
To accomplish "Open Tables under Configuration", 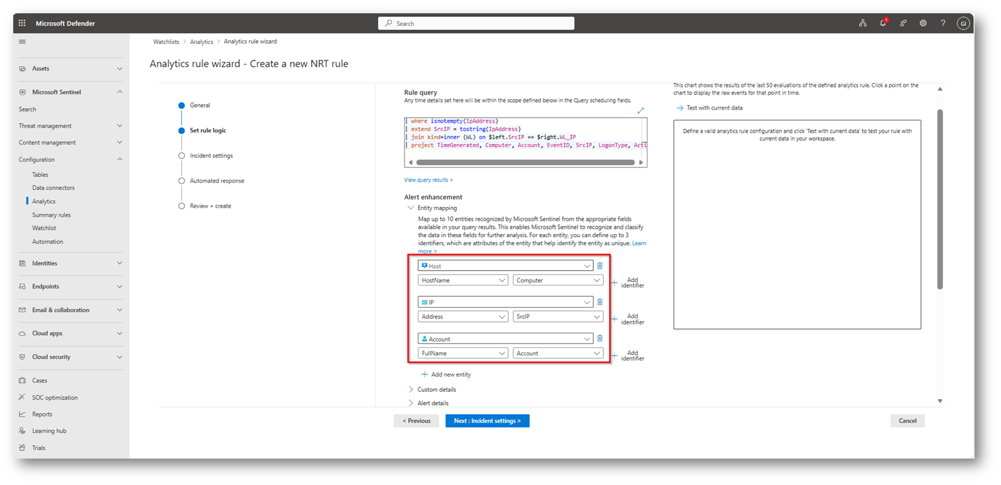I will click(40, 175).
